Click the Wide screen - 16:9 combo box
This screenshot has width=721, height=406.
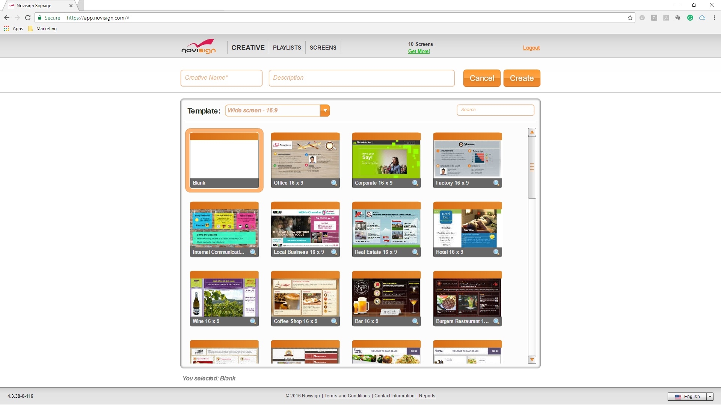272,111
